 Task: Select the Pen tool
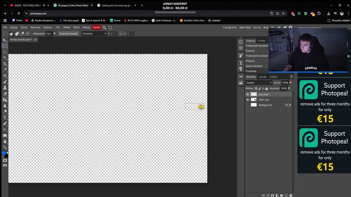[x=5, y=124]
